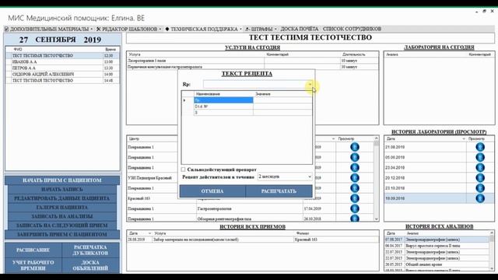Screen dimensions: 498x280
Task: Open Доска почёта
Action: point(299,29)
